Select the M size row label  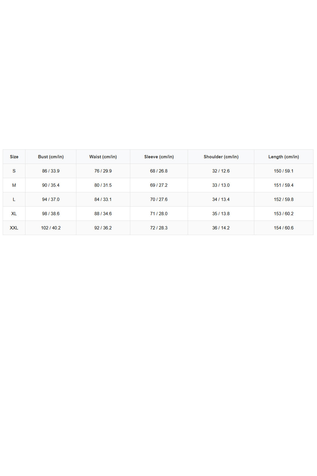[x=14, y=185]
